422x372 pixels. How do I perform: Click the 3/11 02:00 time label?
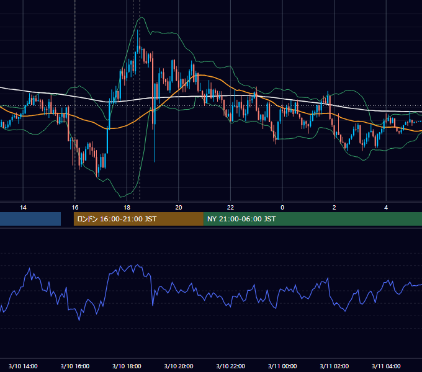pos(334,366)
